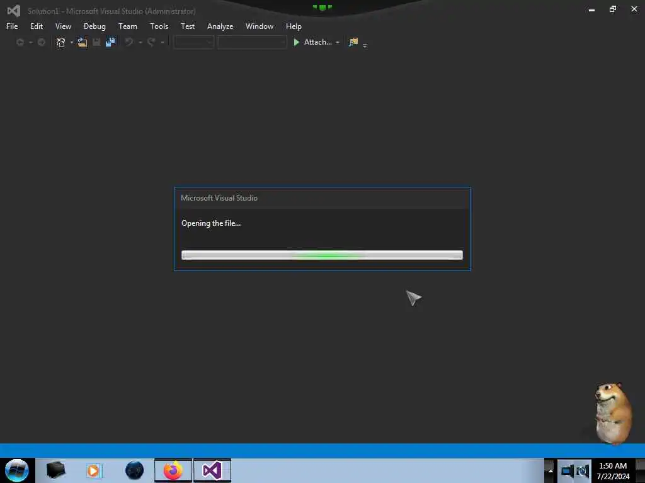Image resolution: width=645 pixels, height=483 pixels.
Task: Expand the Attach dropdown arrow
Action: [338, 42]
